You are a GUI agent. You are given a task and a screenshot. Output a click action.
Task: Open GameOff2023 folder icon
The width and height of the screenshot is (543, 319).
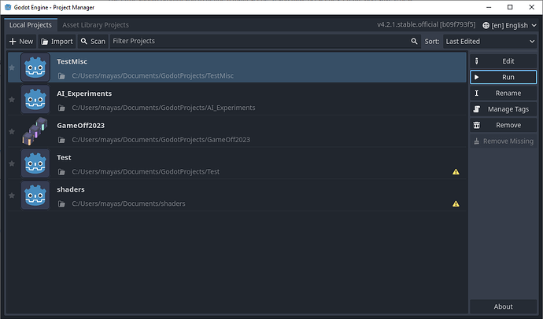[x=61, y=140]
